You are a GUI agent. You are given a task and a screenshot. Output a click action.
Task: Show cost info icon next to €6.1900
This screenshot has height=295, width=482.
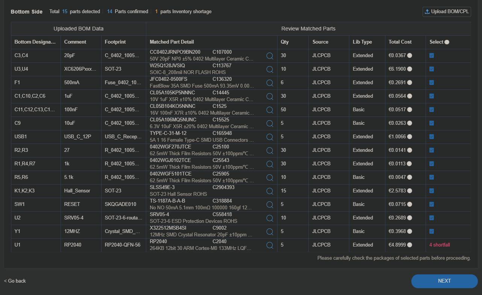click(x=410, y=69)
